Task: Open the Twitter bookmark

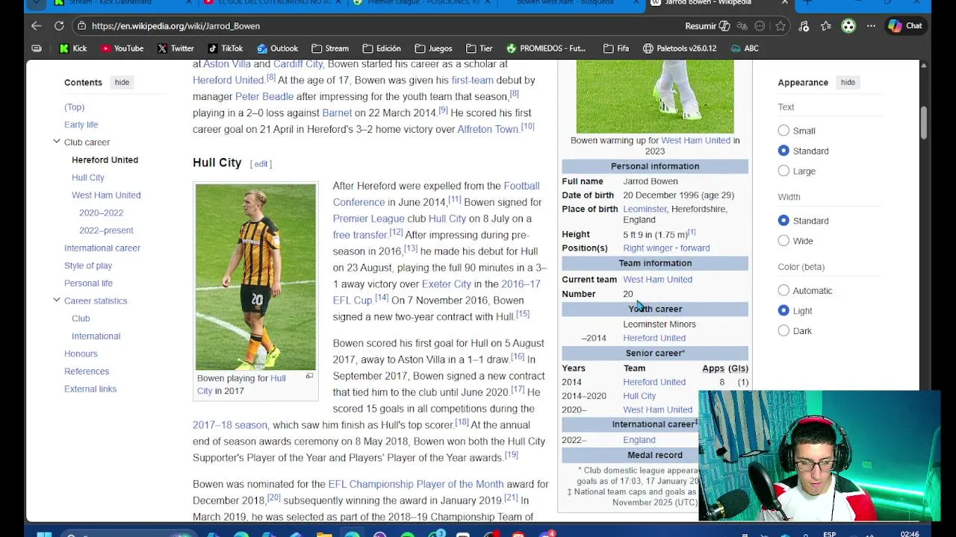Action: 176,48
